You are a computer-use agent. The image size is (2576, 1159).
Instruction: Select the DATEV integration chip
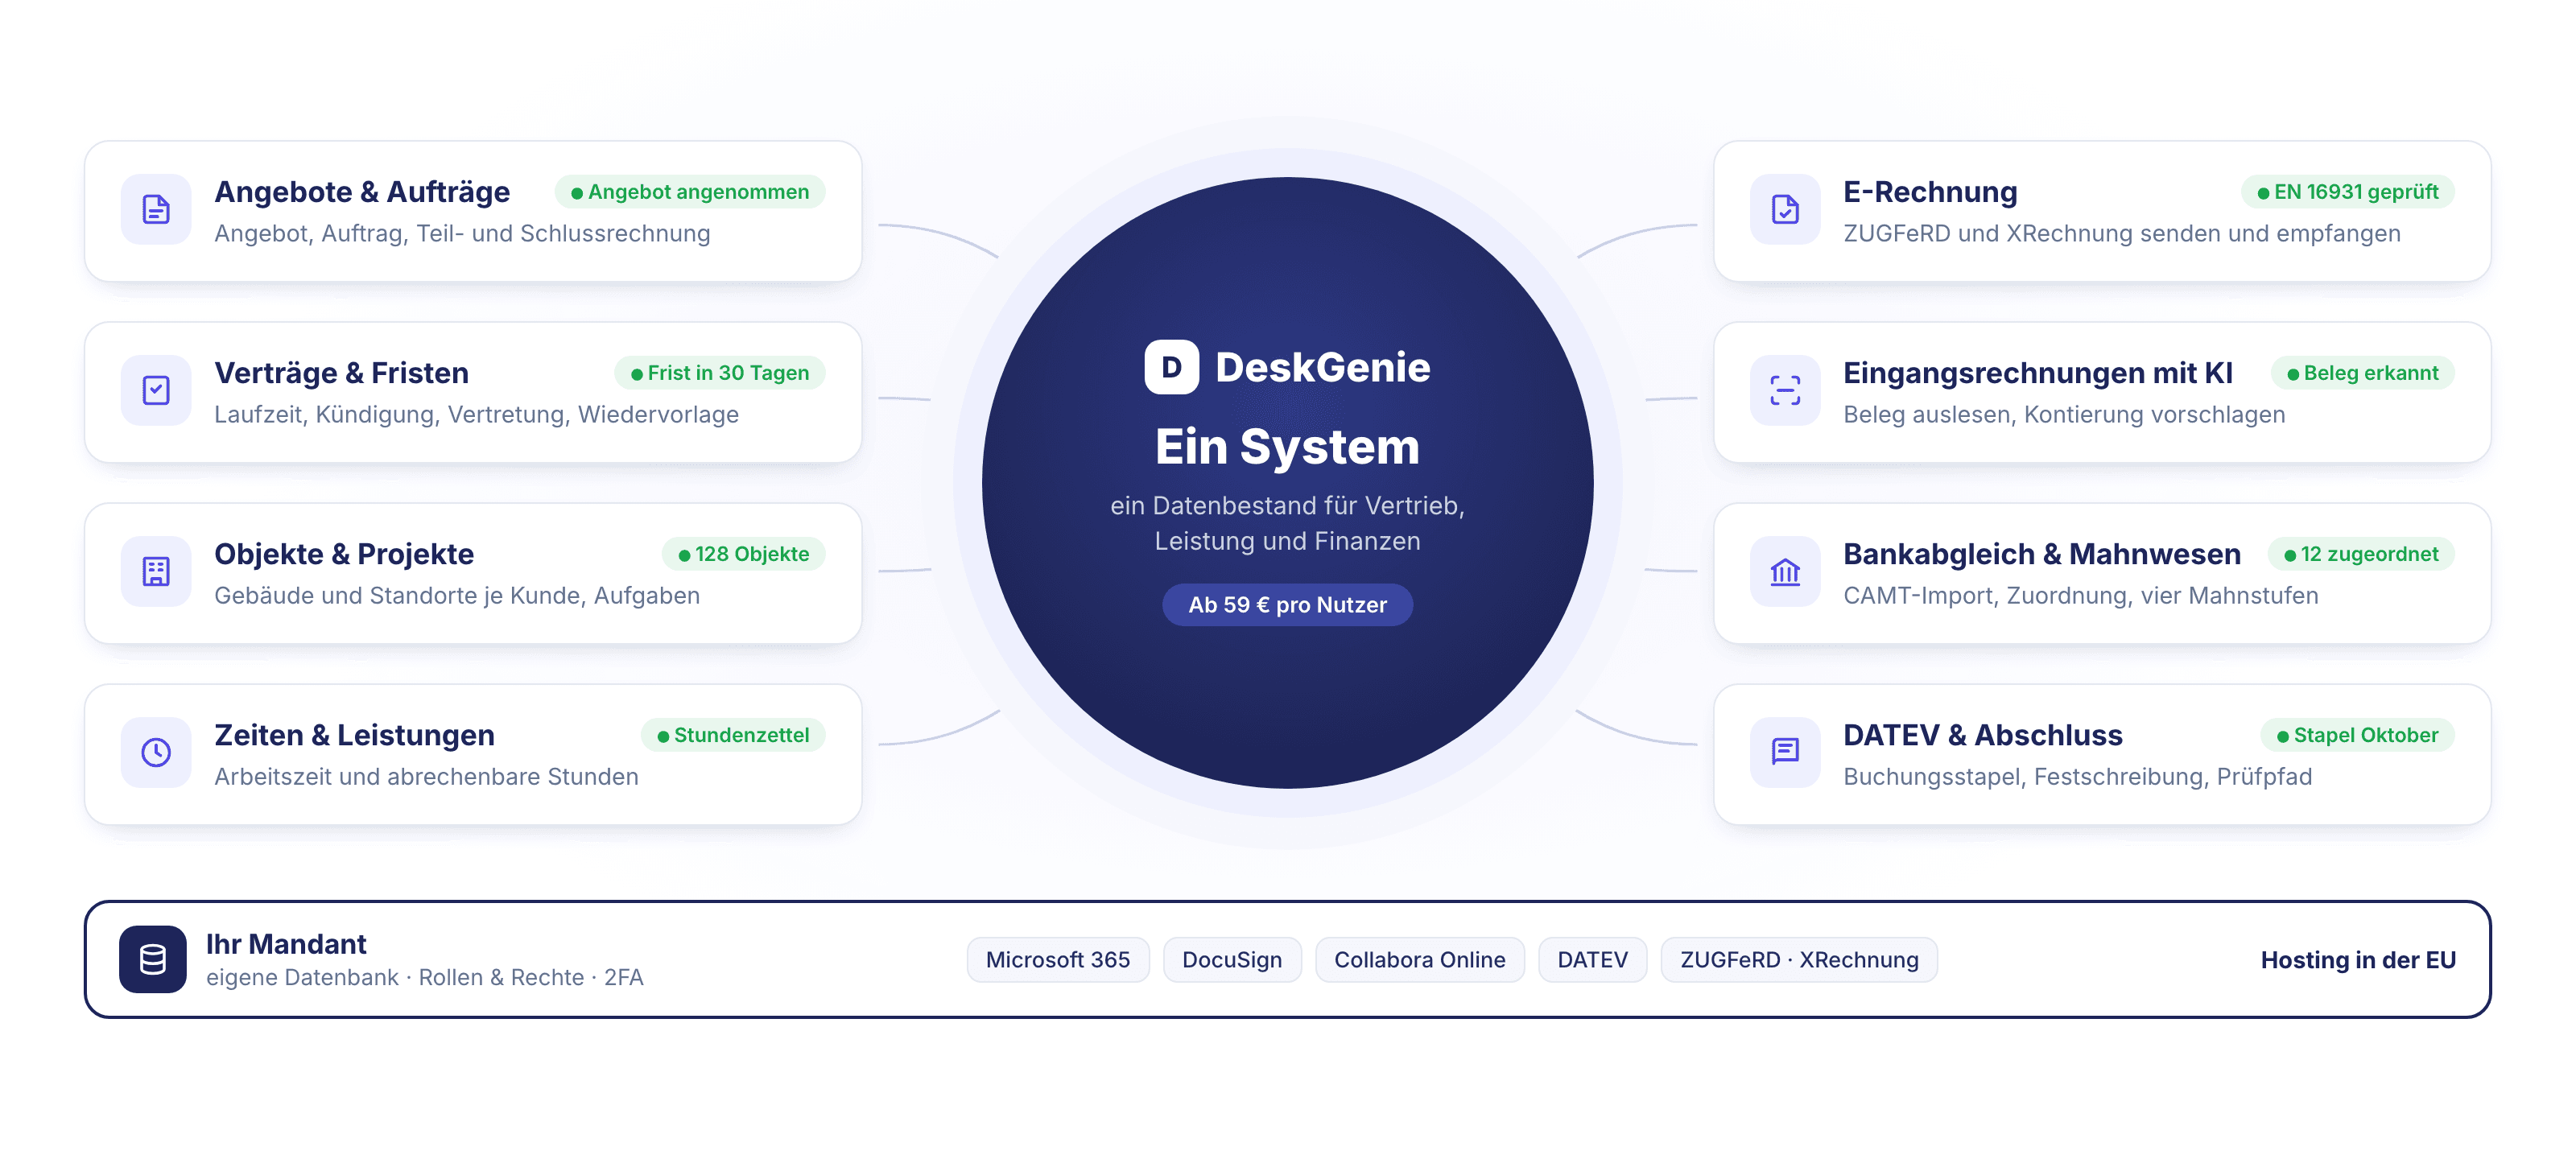pos(1592,960)
